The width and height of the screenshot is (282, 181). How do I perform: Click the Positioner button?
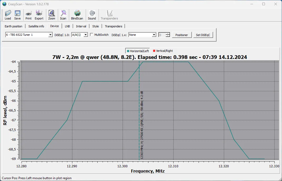click(182, 35)
